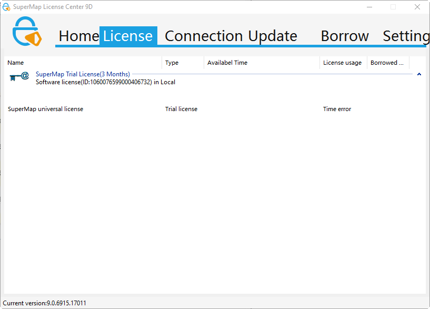Click the Borrowed column header
This screenshot has height=309, width=430.
pyautogui.click(x=387, y=63)
